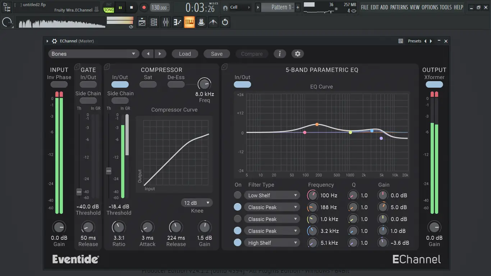Open the 12 dB Knee dropdown
This screenshot has width=491, height=276.
coord(197,203)
